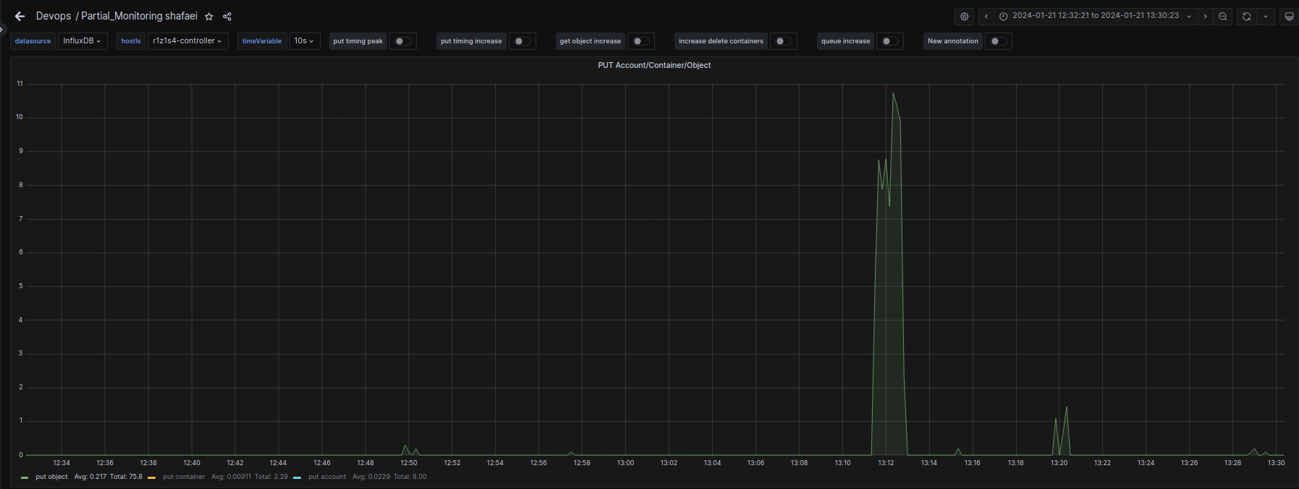
Task: Zoom out the time range
Action: tap(1223, 16)
